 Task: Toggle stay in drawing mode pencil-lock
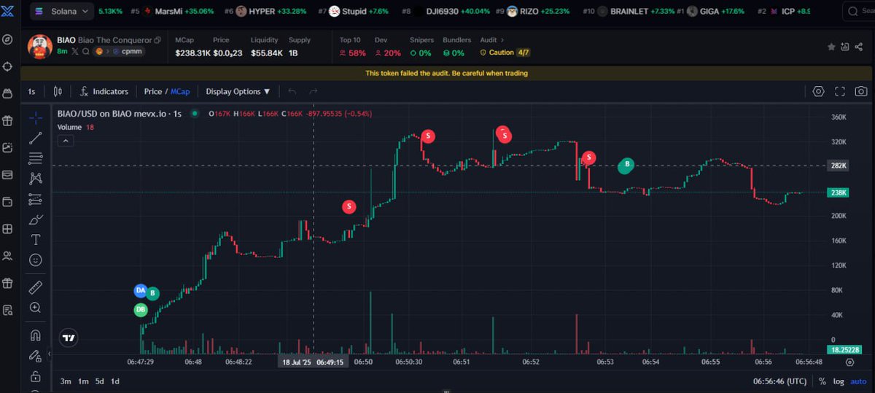pos(35,356)
